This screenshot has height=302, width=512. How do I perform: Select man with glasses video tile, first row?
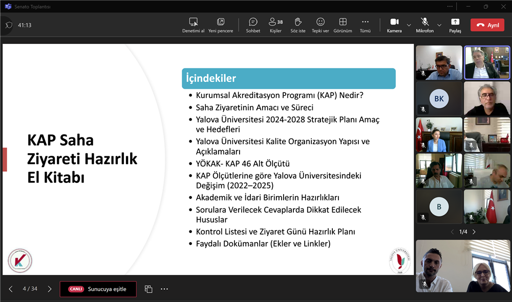pos(439,62)
